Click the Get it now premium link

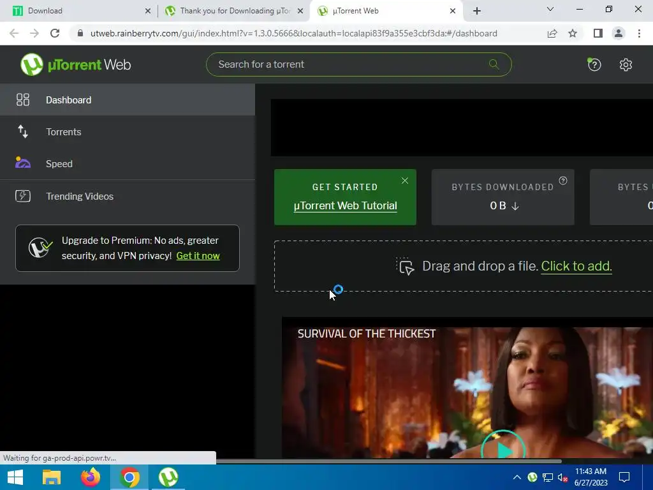198,256
